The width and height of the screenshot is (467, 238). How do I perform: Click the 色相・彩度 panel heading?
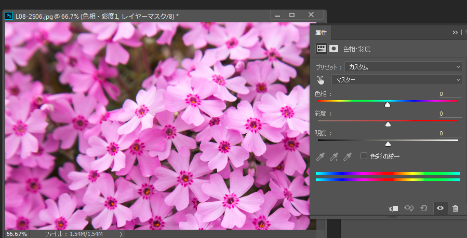357,49
